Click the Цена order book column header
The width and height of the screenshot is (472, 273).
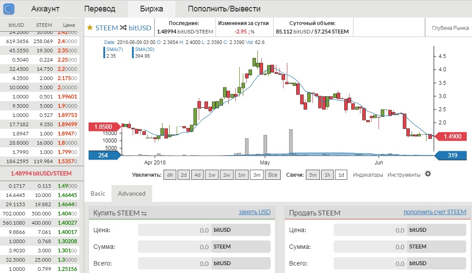coord(69,25)
